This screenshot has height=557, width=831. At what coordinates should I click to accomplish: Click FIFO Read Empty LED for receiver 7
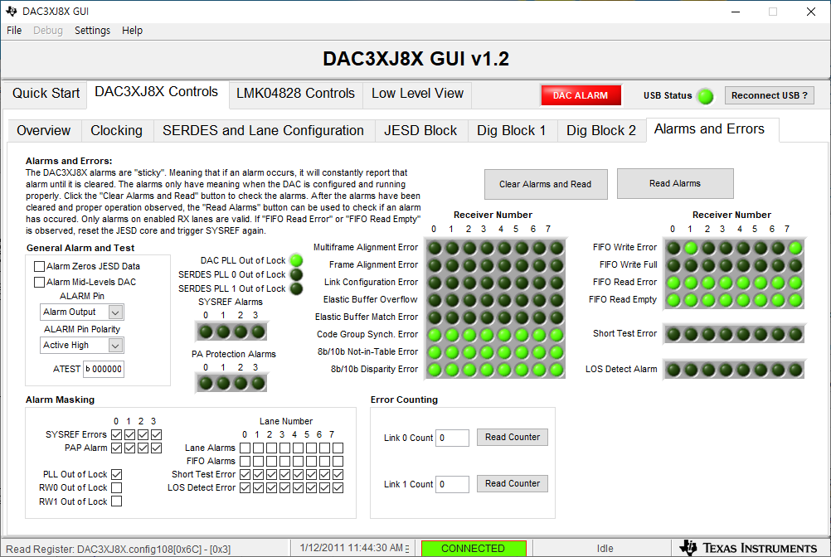pos(795,300)
